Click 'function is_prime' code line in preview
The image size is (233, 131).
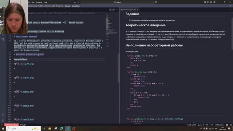pos(142,72)
